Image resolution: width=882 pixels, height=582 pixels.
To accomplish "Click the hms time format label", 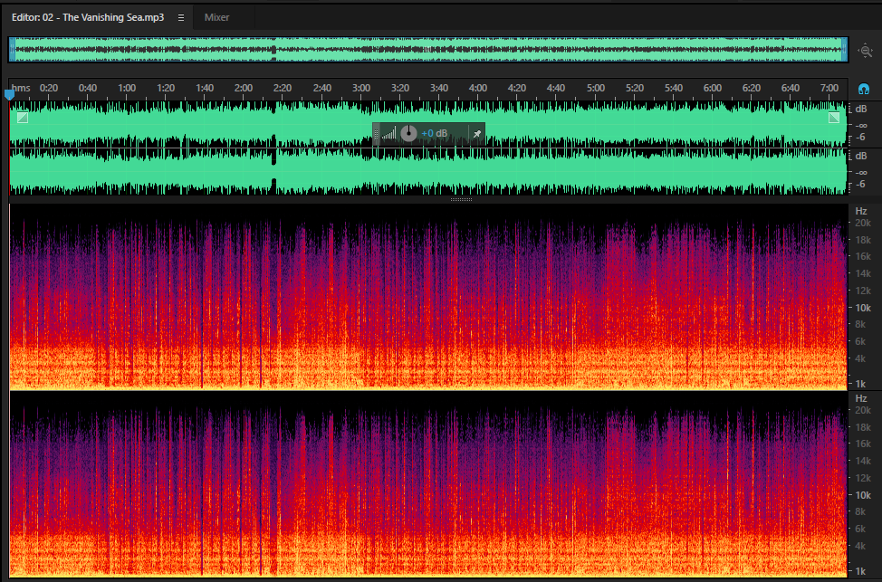I will [x=21, y=88].
